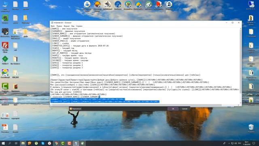
Task: Click the '[[SENDER_NAME]] - имя отправителя' line
Action: coord(83,34)
